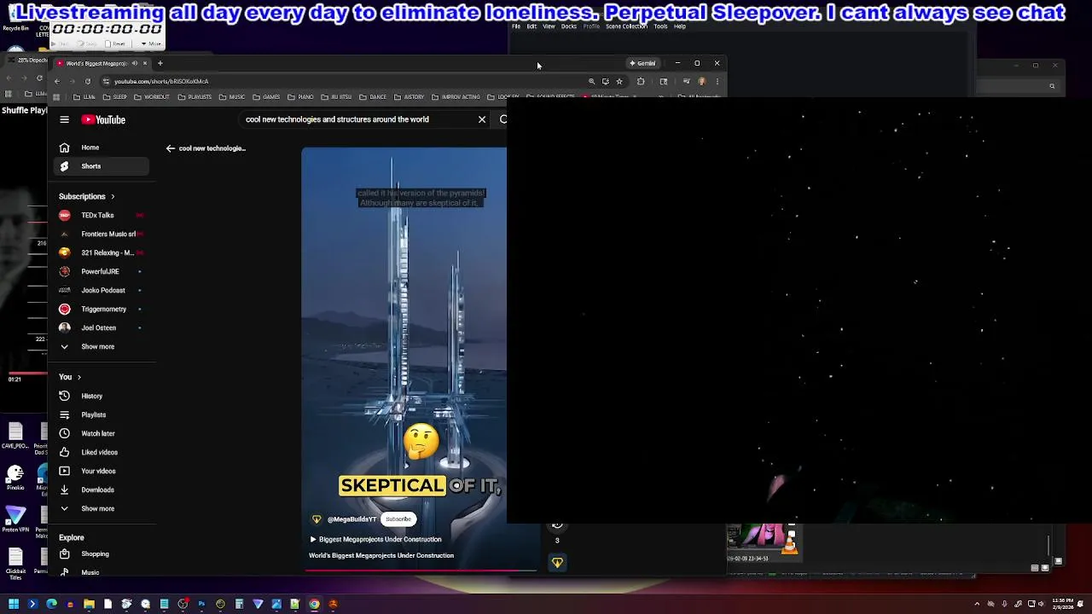Click Chrome back navigation arrow
Viewport: 1092px width, 614px height.
[57, 81]
